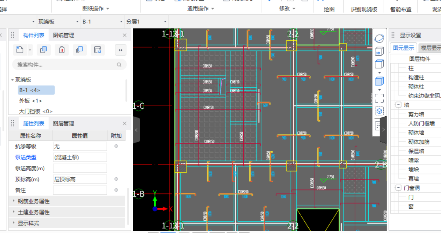
Task: Open the 现浇板 component type dropdown
Action: tap(78, 22)
